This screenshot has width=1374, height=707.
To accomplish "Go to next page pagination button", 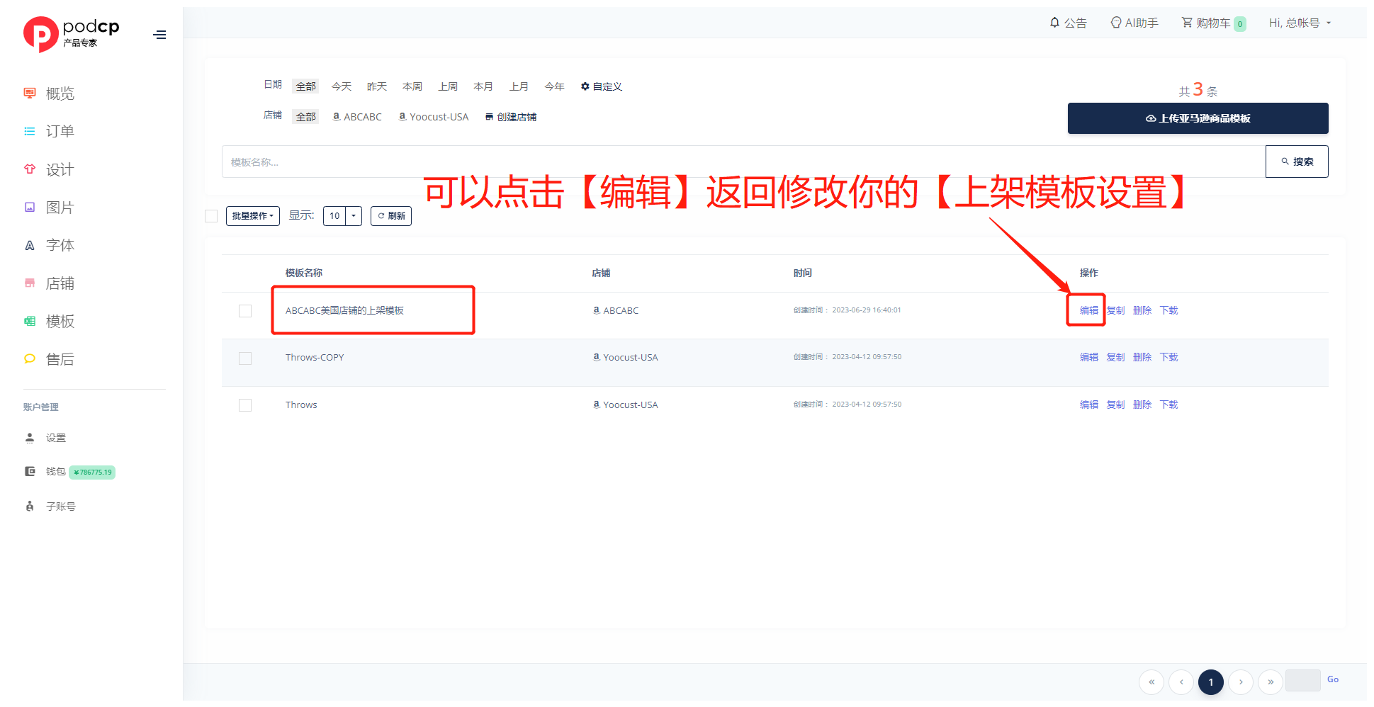I will click(x=1241, y=682).
